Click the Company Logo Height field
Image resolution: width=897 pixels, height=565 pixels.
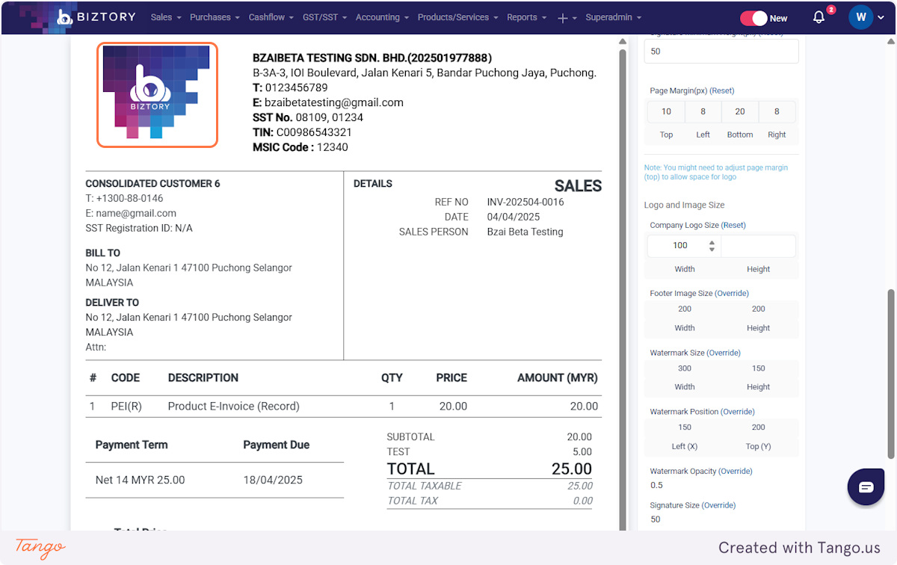758,246
